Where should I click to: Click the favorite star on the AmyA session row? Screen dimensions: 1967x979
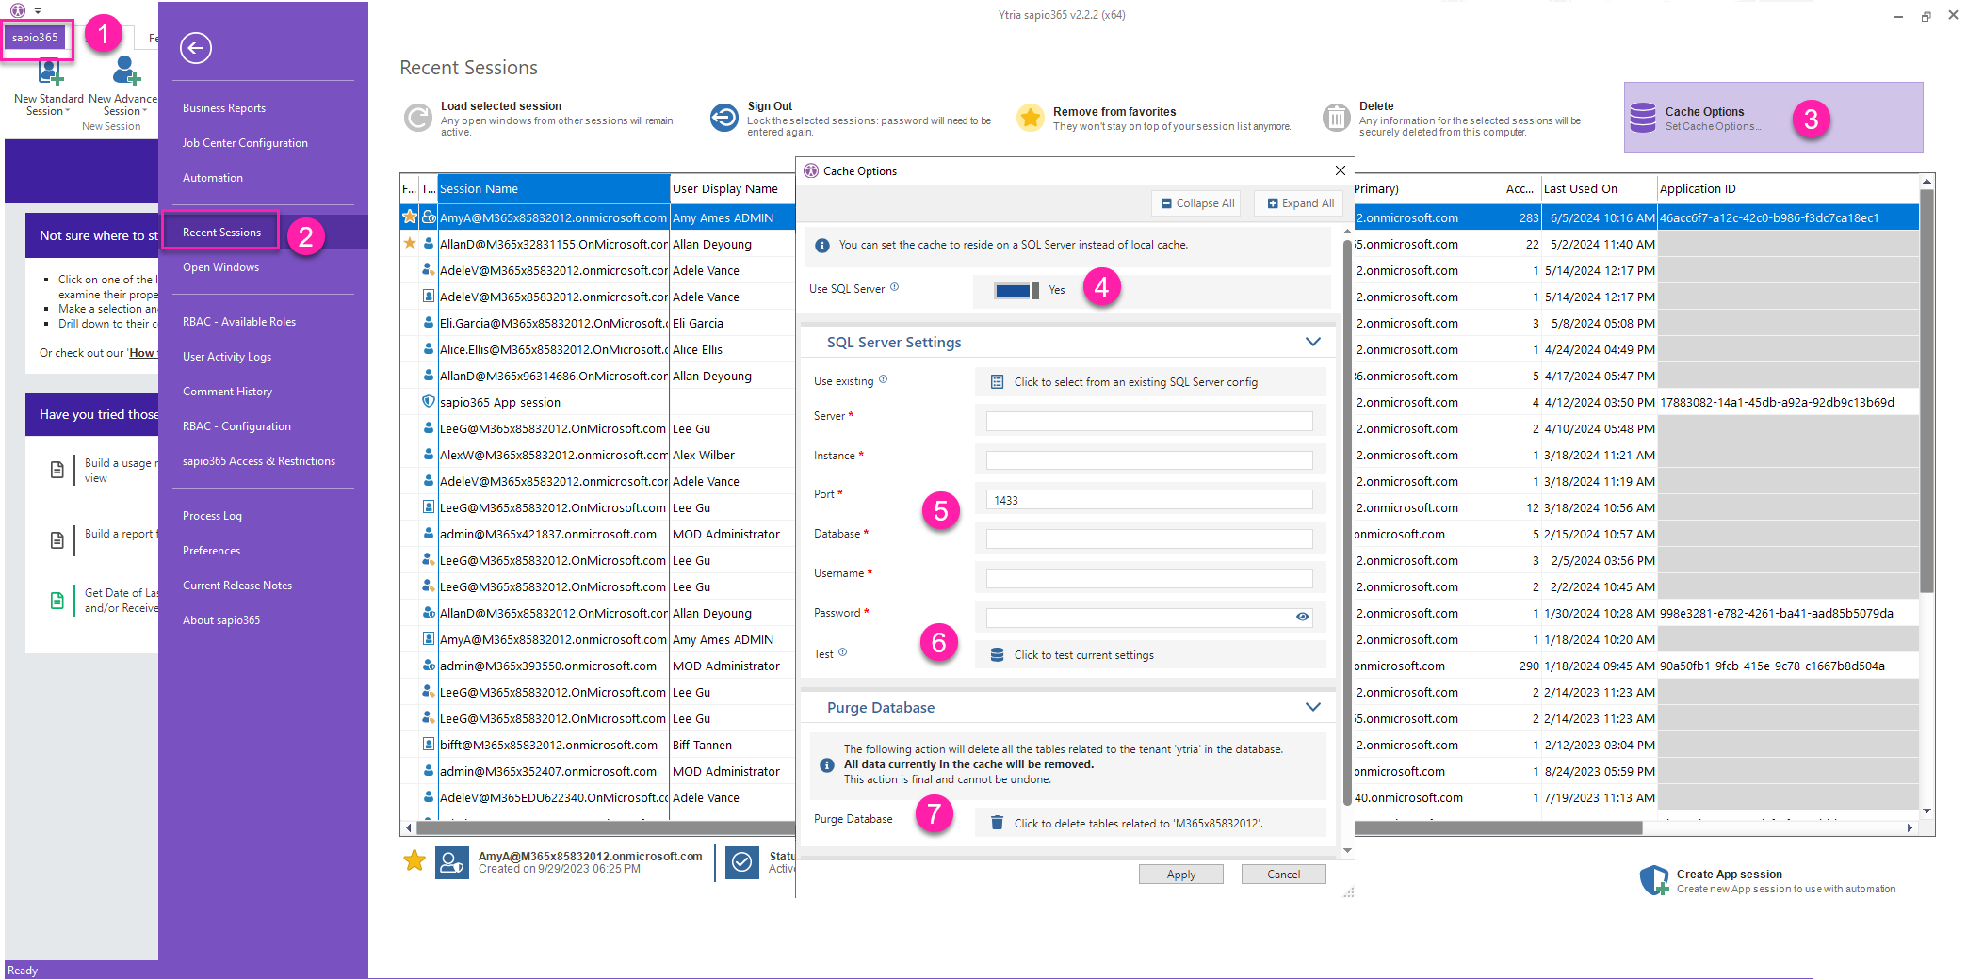[x=410, y=217]
